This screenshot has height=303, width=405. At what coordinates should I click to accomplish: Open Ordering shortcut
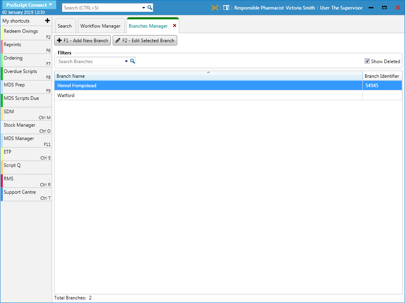[26, 60]
